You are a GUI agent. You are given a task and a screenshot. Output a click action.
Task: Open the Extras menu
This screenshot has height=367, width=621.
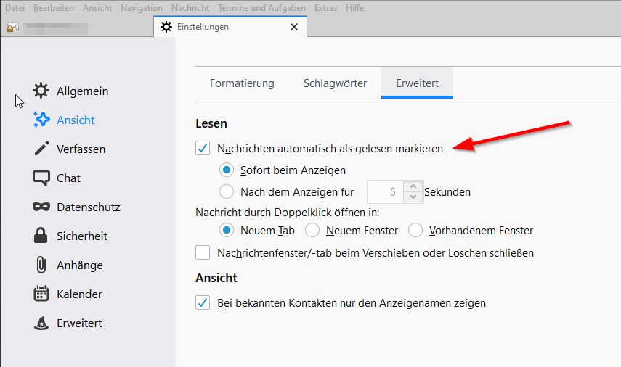(x=325, y=8)
